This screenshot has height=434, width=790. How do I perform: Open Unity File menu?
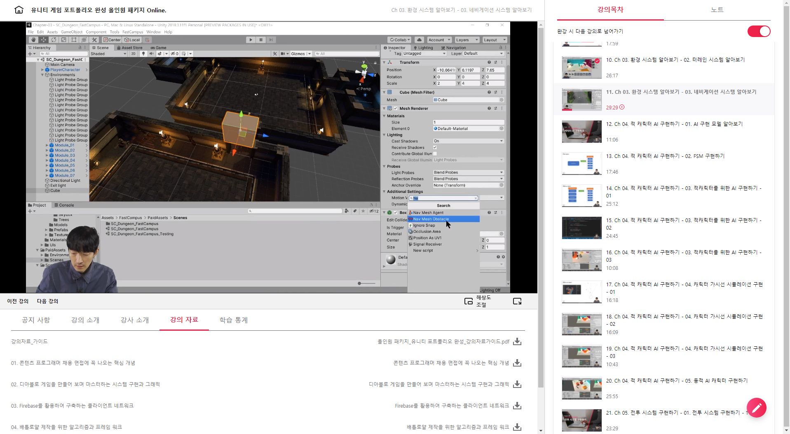click(x=31, y=32)
